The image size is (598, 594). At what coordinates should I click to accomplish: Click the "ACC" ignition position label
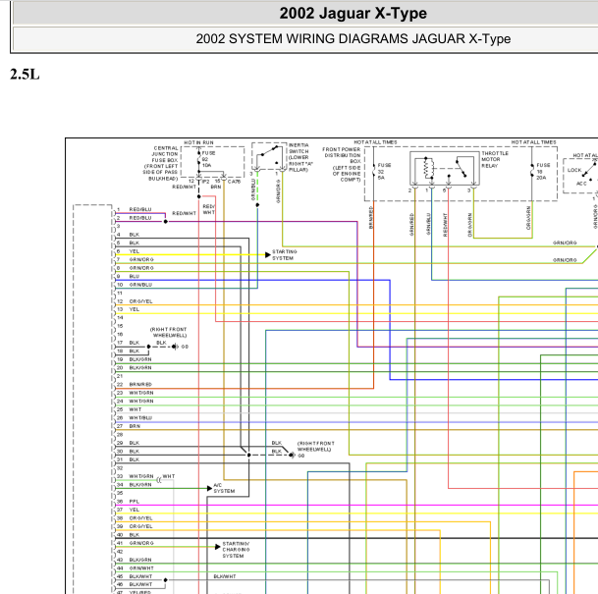[x=581, y=184]
